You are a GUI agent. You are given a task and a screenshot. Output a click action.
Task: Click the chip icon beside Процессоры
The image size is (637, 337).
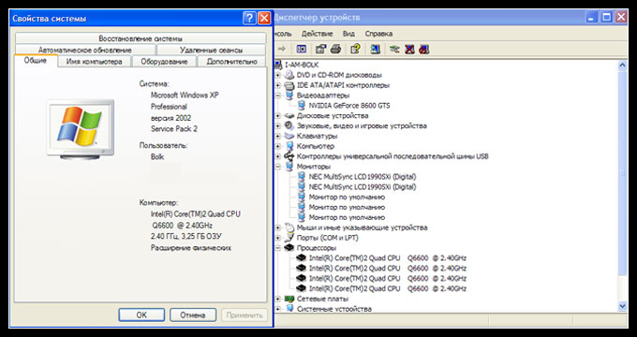point(289,248)
